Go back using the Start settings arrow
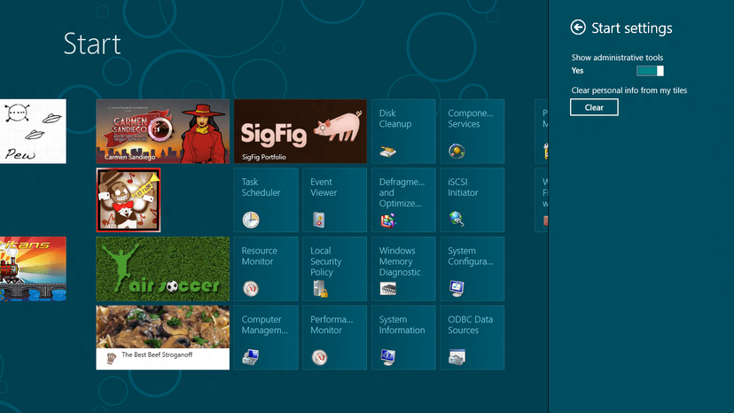 click(578, 27)
